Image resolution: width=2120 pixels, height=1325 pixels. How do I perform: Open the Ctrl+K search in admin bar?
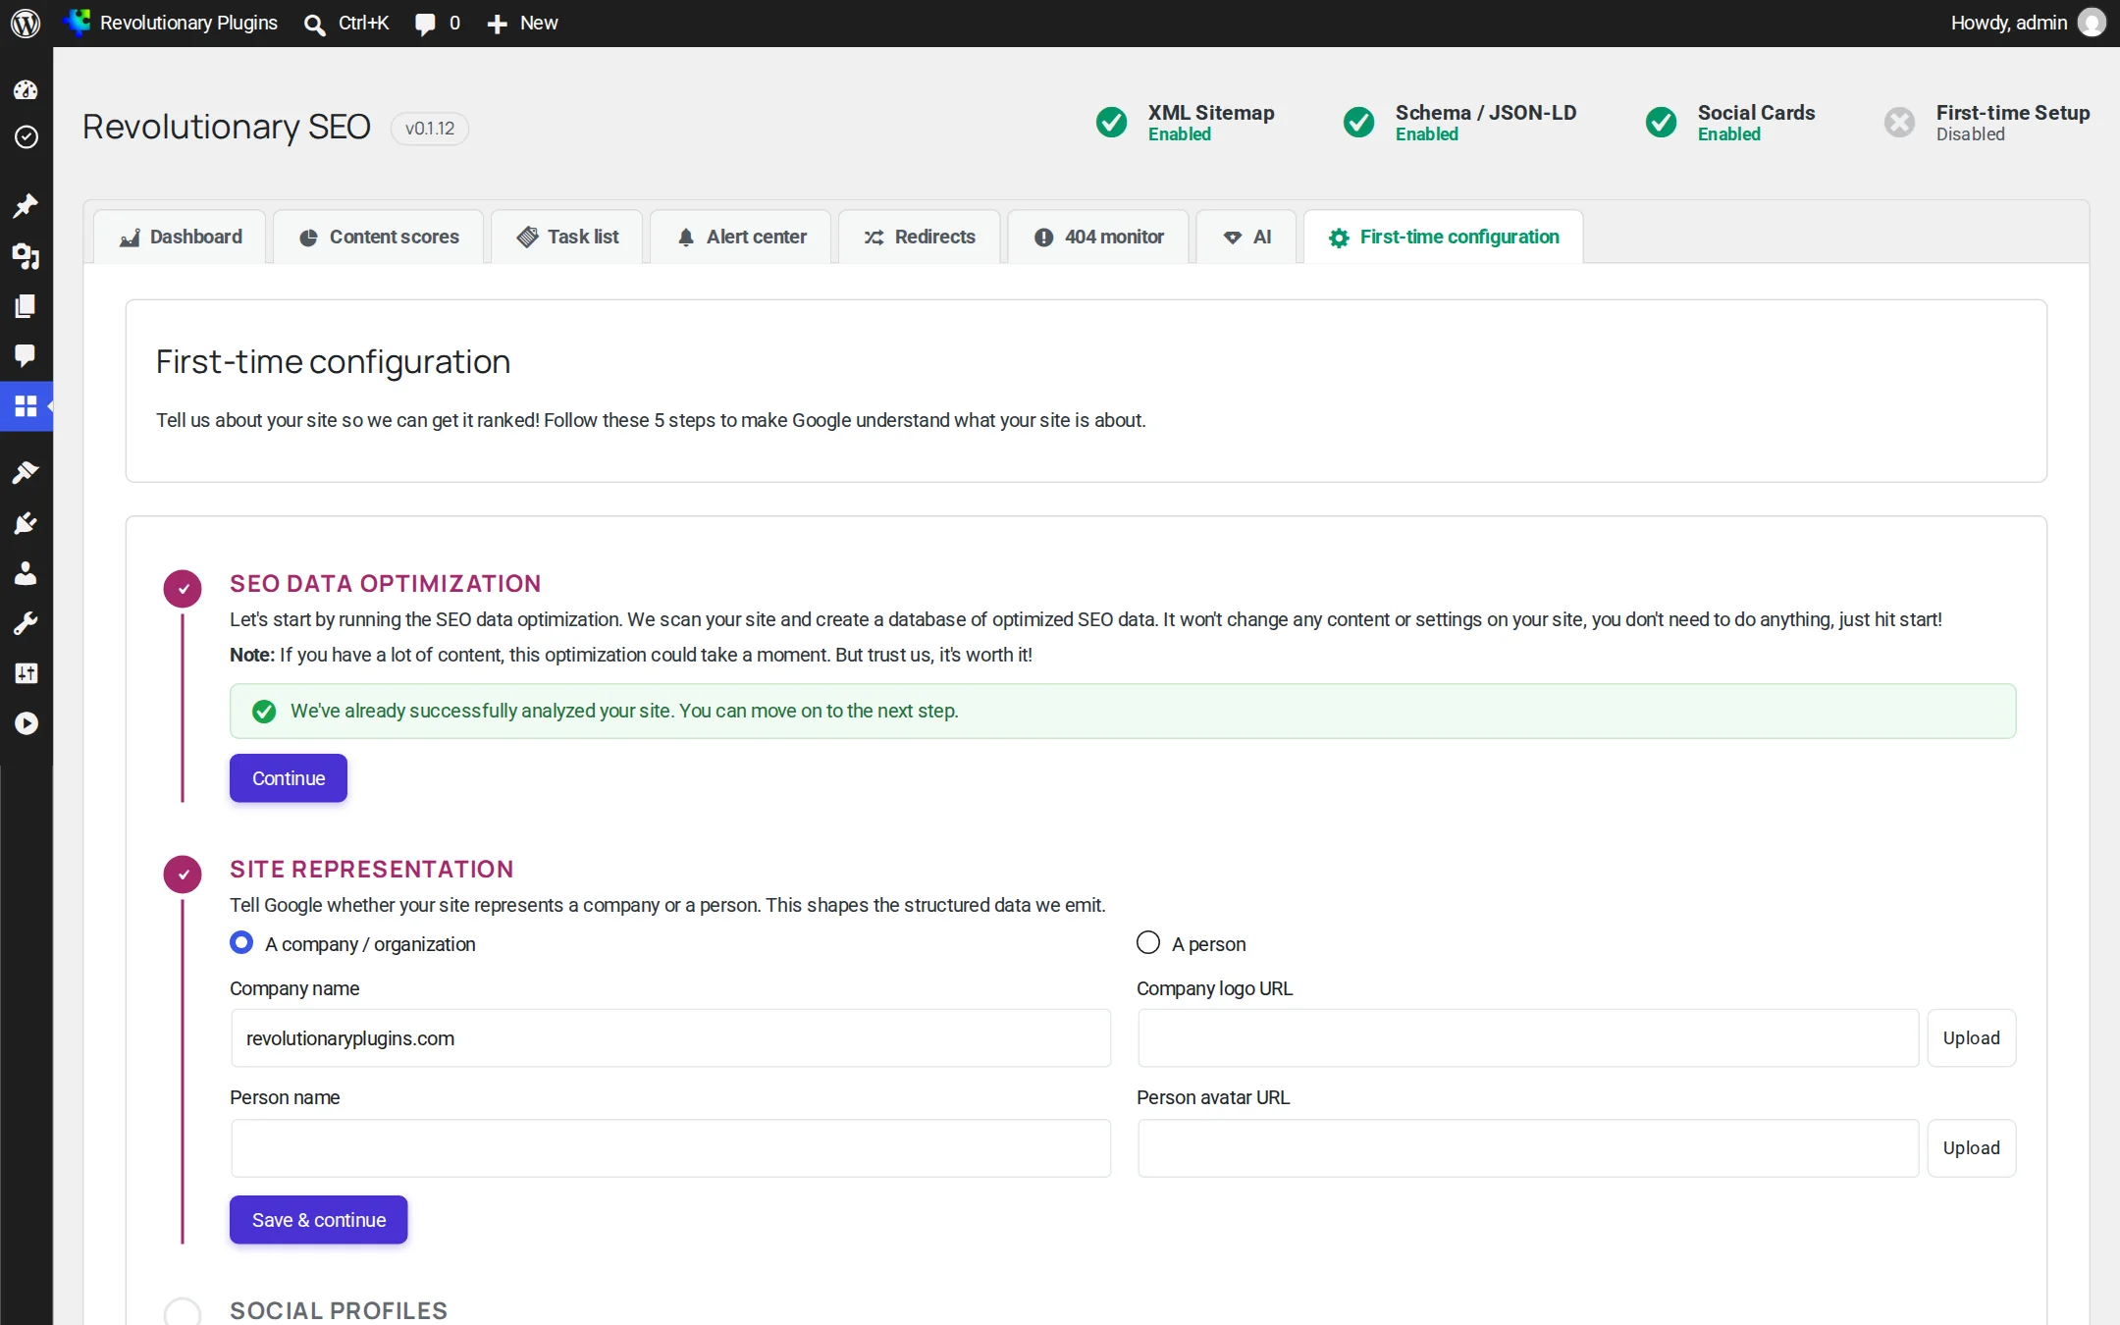coord(346,23)
